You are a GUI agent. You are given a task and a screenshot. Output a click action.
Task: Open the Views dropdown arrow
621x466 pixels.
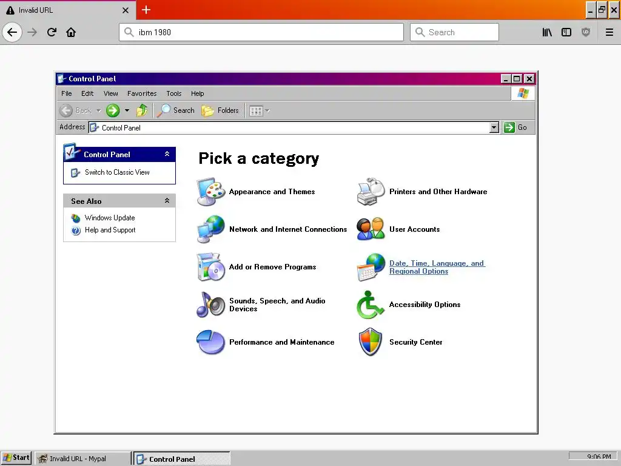click(267, 111)
